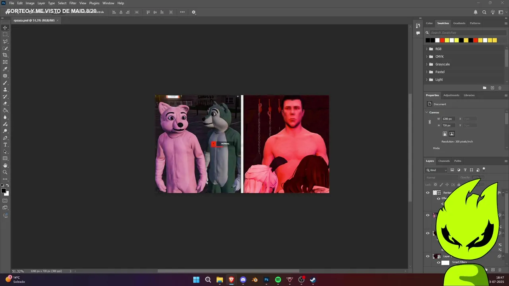Change screen mode from toolbar
Viewport: 509px width, 286px height.
coord(5,208)
